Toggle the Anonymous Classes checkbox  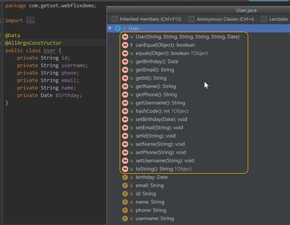191,19
